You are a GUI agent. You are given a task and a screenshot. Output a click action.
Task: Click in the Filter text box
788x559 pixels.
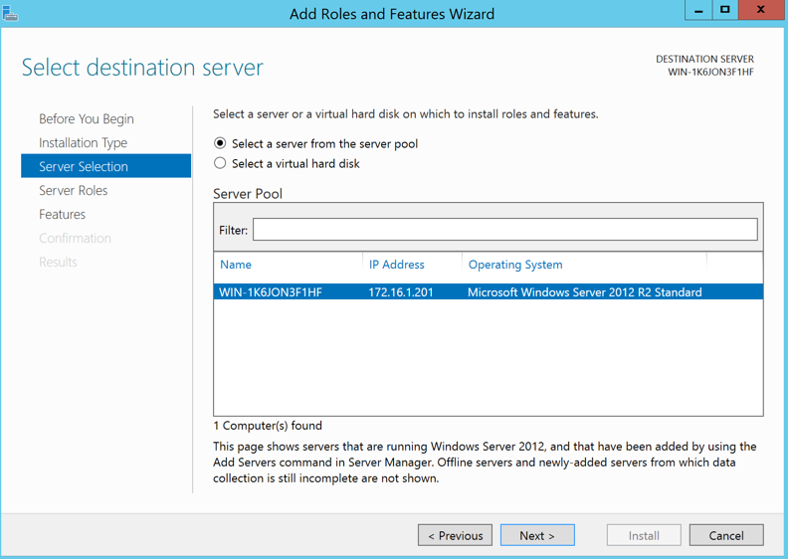coord(504,230)
